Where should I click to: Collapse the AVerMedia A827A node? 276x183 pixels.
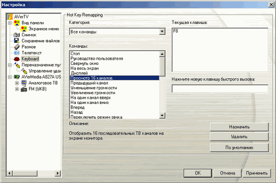click(x=10, y=77)
